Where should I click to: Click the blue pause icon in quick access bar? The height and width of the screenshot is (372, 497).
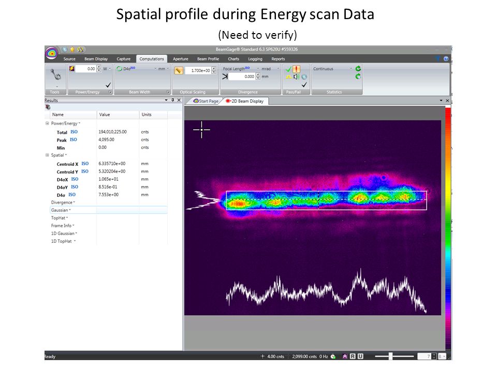point(65,50)
